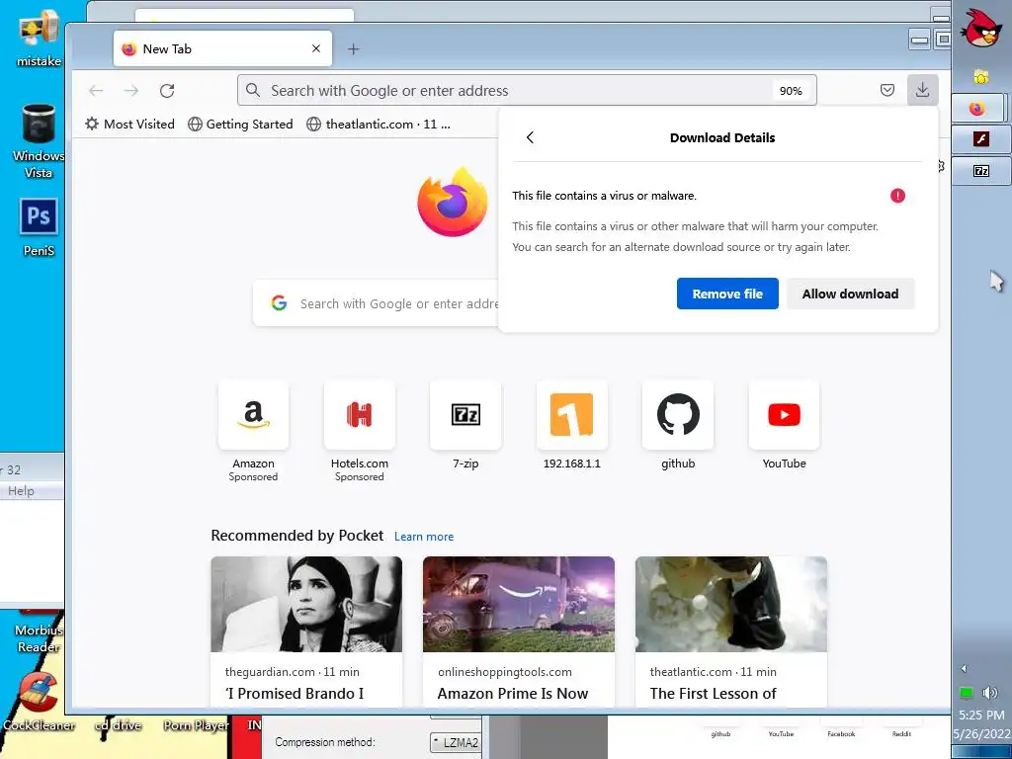Open The First Lesson article thumbnail

tap(731, 604)
